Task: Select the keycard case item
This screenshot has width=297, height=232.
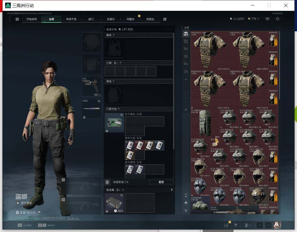Action: 114,123
